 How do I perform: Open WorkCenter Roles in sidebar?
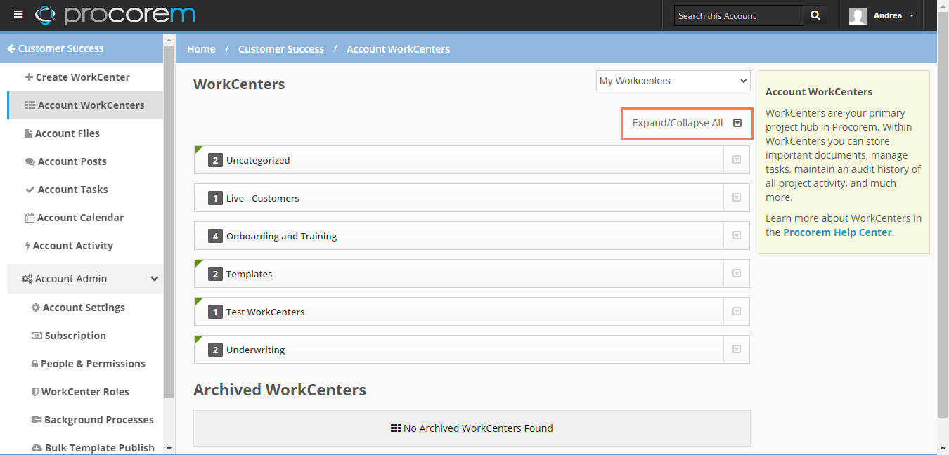point(85,392)
